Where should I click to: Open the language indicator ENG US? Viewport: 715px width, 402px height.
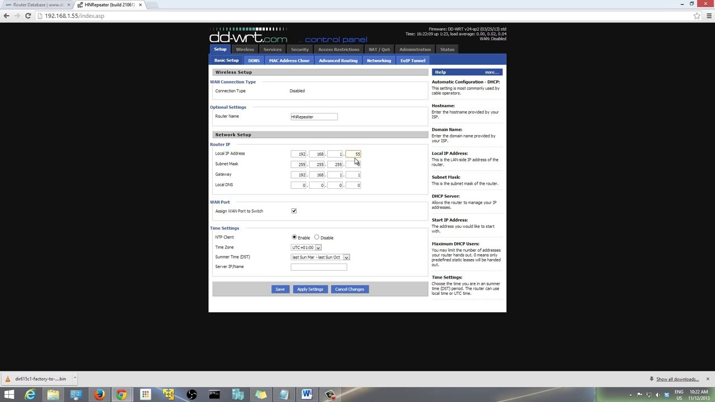[x=679, y=395]
